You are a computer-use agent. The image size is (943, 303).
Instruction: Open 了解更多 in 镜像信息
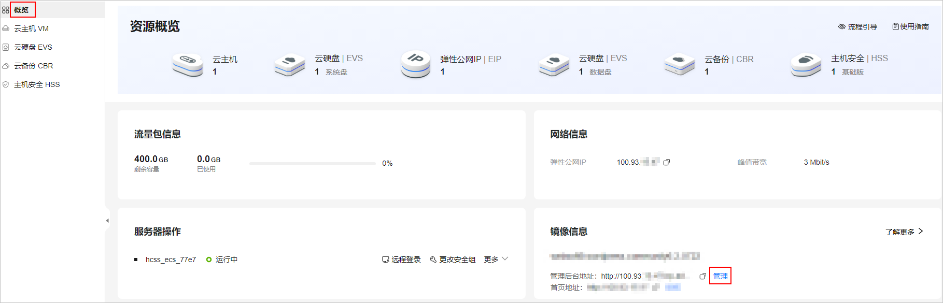[x=899, y=232]
